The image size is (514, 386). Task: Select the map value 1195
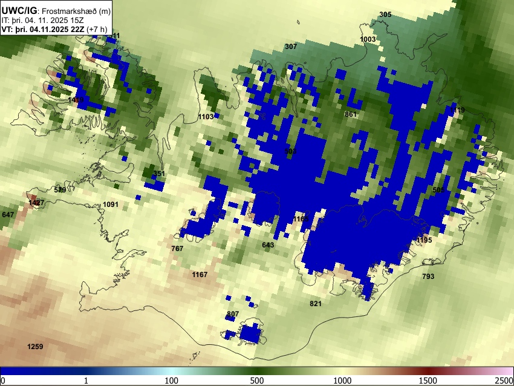(x=424, y=240)
